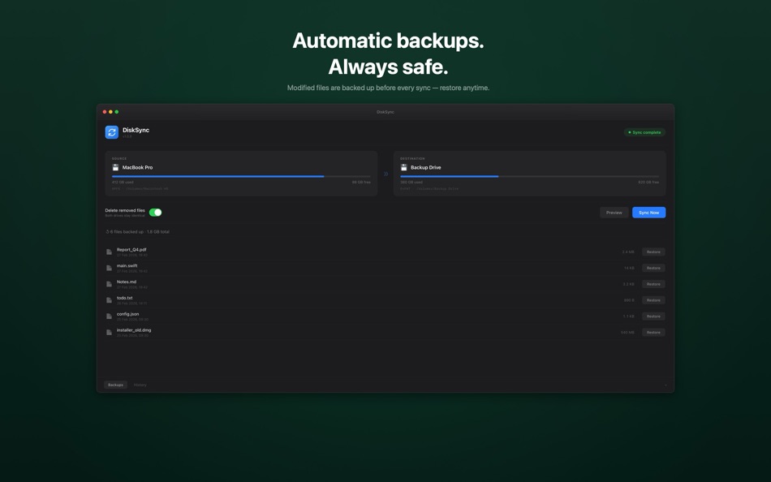
Task: Click the file icon for Report_Q4.pdf
Action: point(110,252)
